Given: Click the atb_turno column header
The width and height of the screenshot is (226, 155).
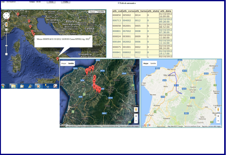Looking at the screenshot, I should tap(141, 11).
